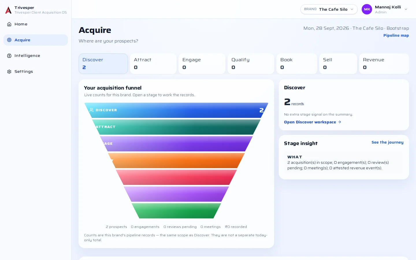The height and width of the screenshot is (260, 416).
Task: Click the orange funnel band
Action: (x=176, y=160)
